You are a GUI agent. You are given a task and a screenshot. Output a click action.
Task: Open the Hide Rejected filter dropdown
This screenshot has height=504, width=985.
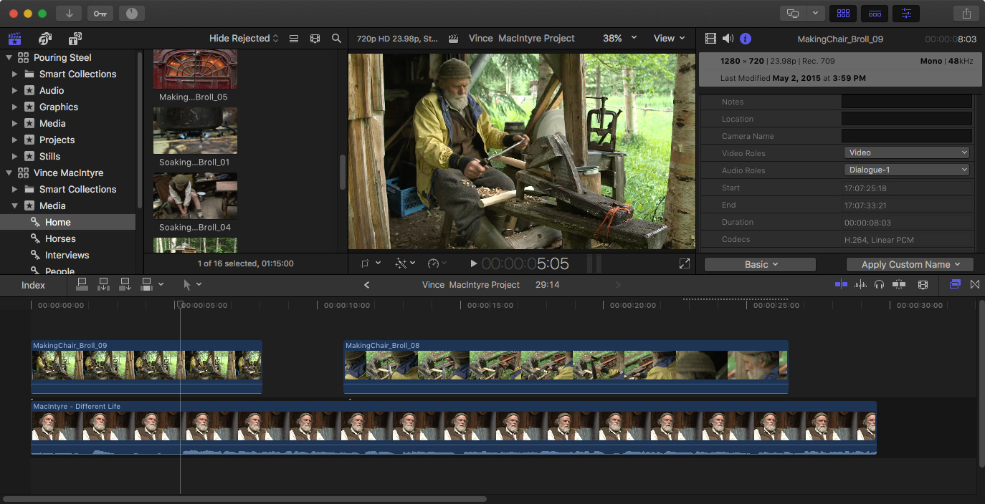click(x=244, y=39)
